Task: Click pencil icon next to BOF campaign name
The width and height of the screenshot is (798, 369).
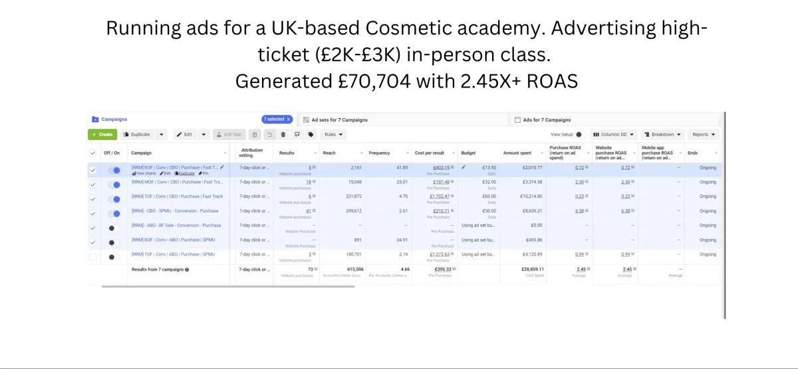Action: click(x=222, y=167)
